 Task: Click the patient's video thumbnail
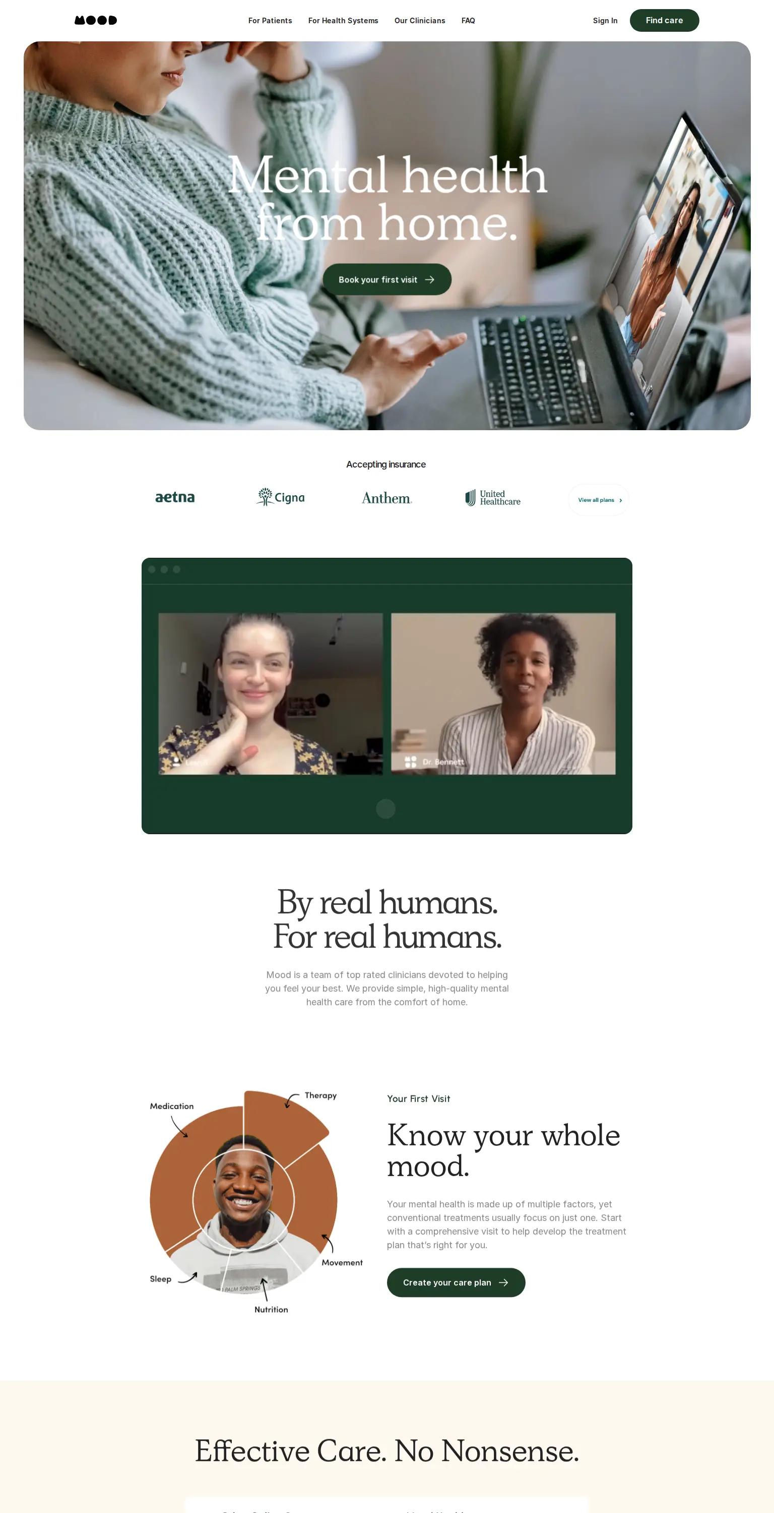(x=271, y=693)
